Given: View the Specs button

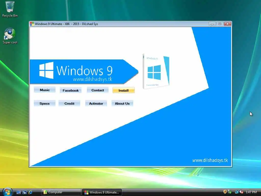Looking at the screenshot, I should coord(44,103).
